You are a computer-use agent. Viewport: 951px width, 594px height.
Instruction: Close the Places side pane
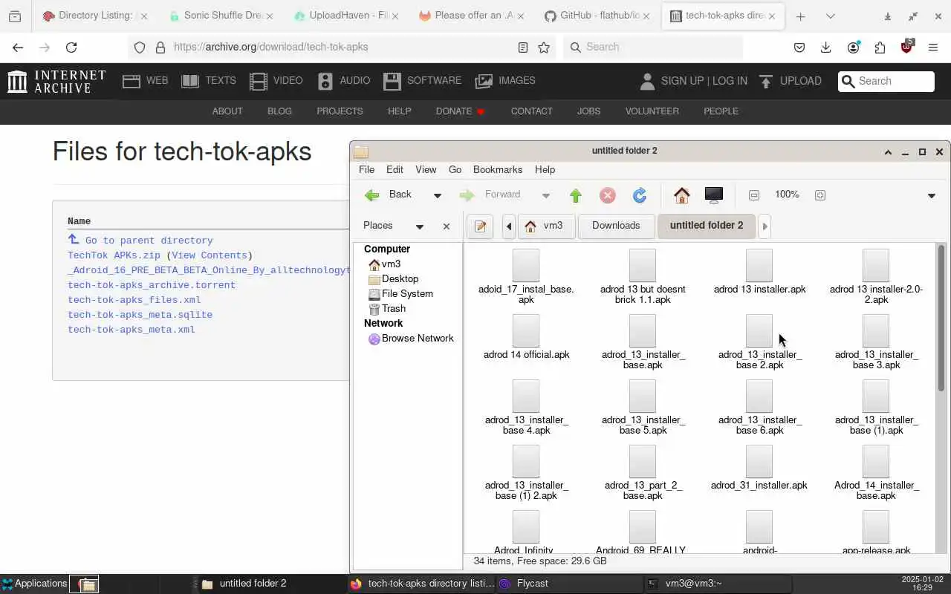pyautogui.click(x=447, y=226)
